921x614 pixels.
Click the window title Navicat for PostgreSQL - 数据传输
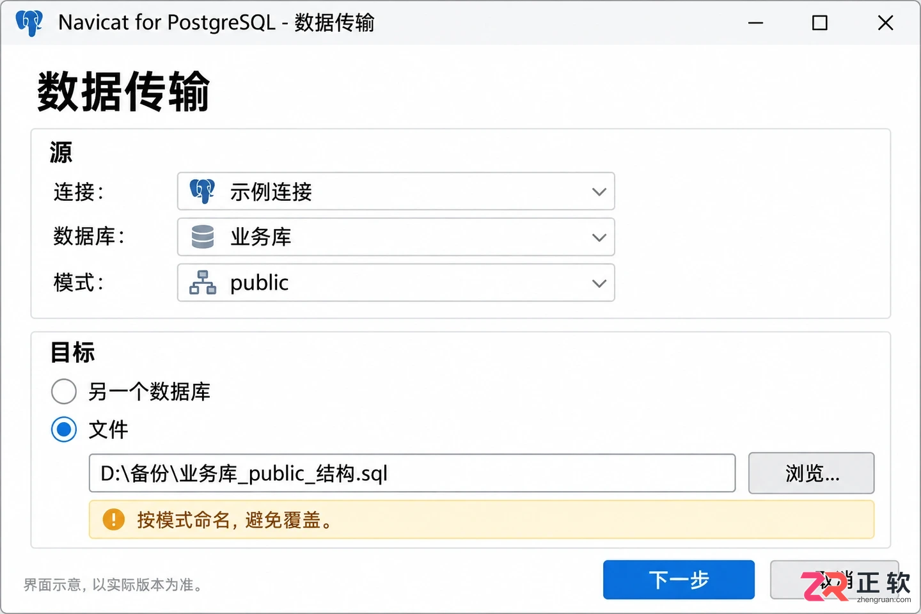[x=216, y=23]
